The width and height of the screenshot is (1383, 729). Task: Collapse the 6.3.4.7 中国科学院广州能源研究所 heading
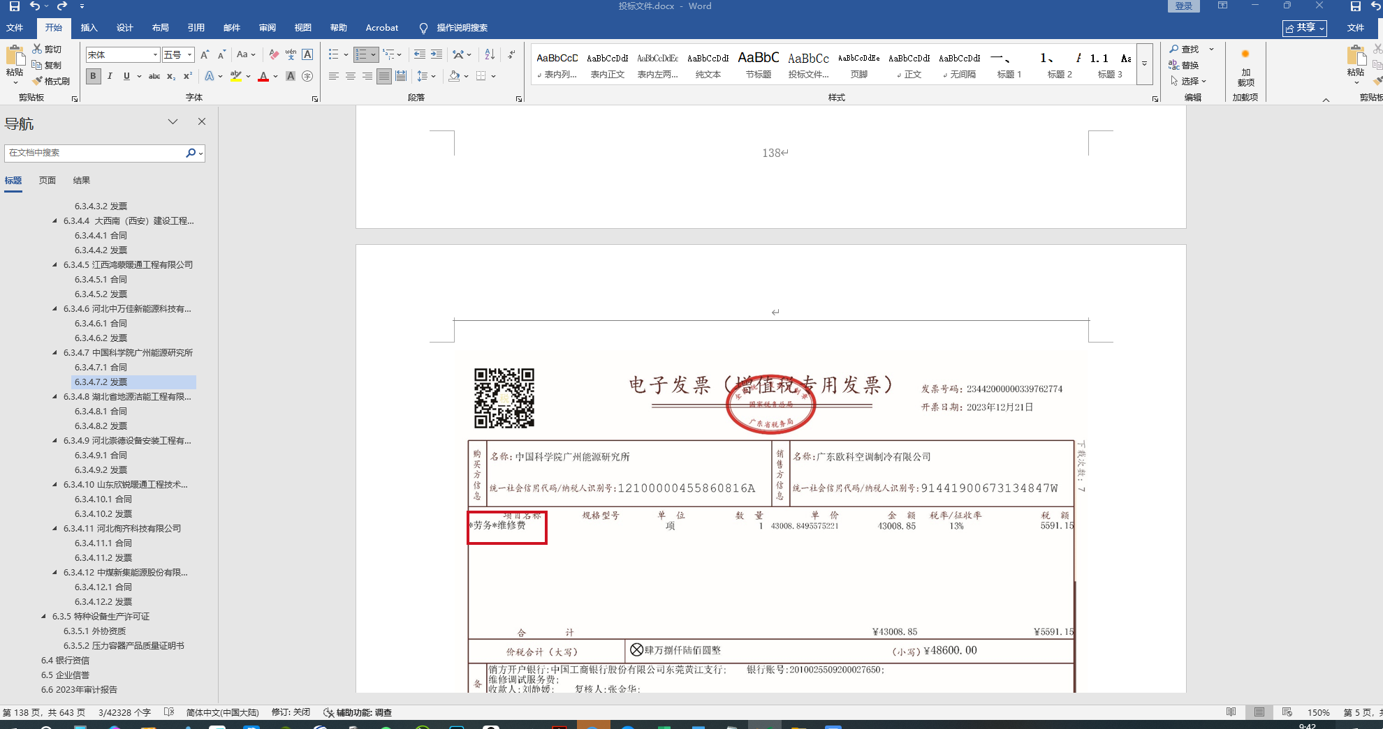[x=55, y=352]
